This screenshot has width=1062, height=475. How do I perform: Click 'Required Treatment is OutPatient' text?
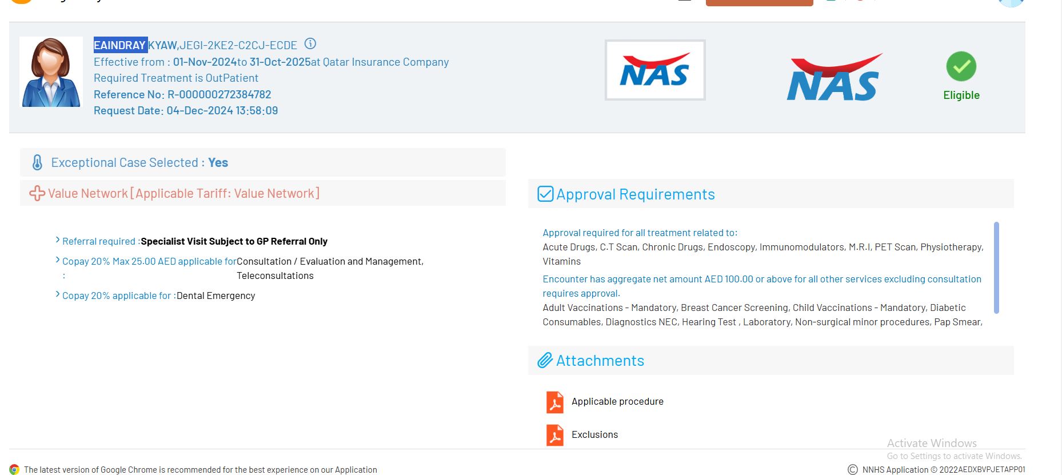(x=176, y=78)
